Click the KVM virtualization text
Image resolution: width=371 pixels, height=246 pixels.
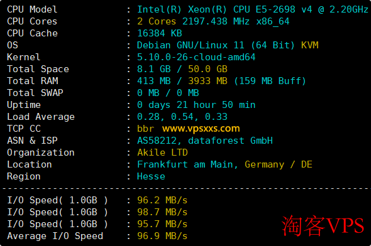pos(310,45)
